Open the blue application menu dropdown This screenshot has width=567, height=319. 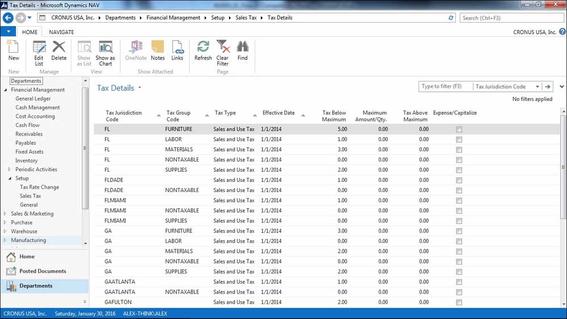point(8,32)
